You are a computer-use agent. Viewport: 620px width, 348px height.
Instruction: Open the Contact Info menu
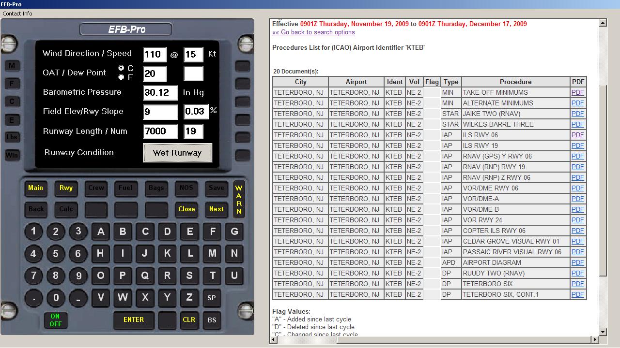pyautogui.click(x=17, y=14)
